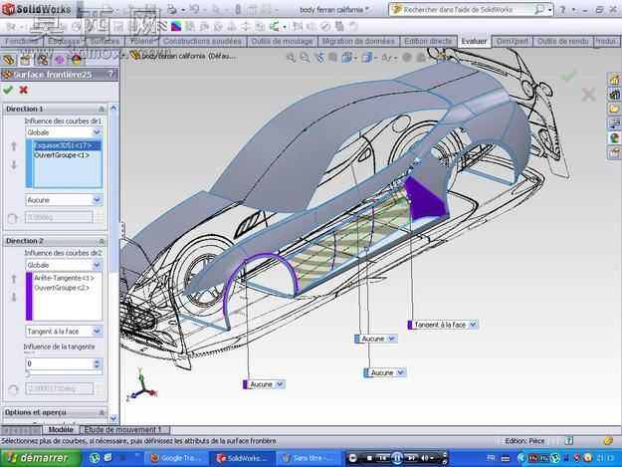Click the tangent influence slider under the value

63,372
